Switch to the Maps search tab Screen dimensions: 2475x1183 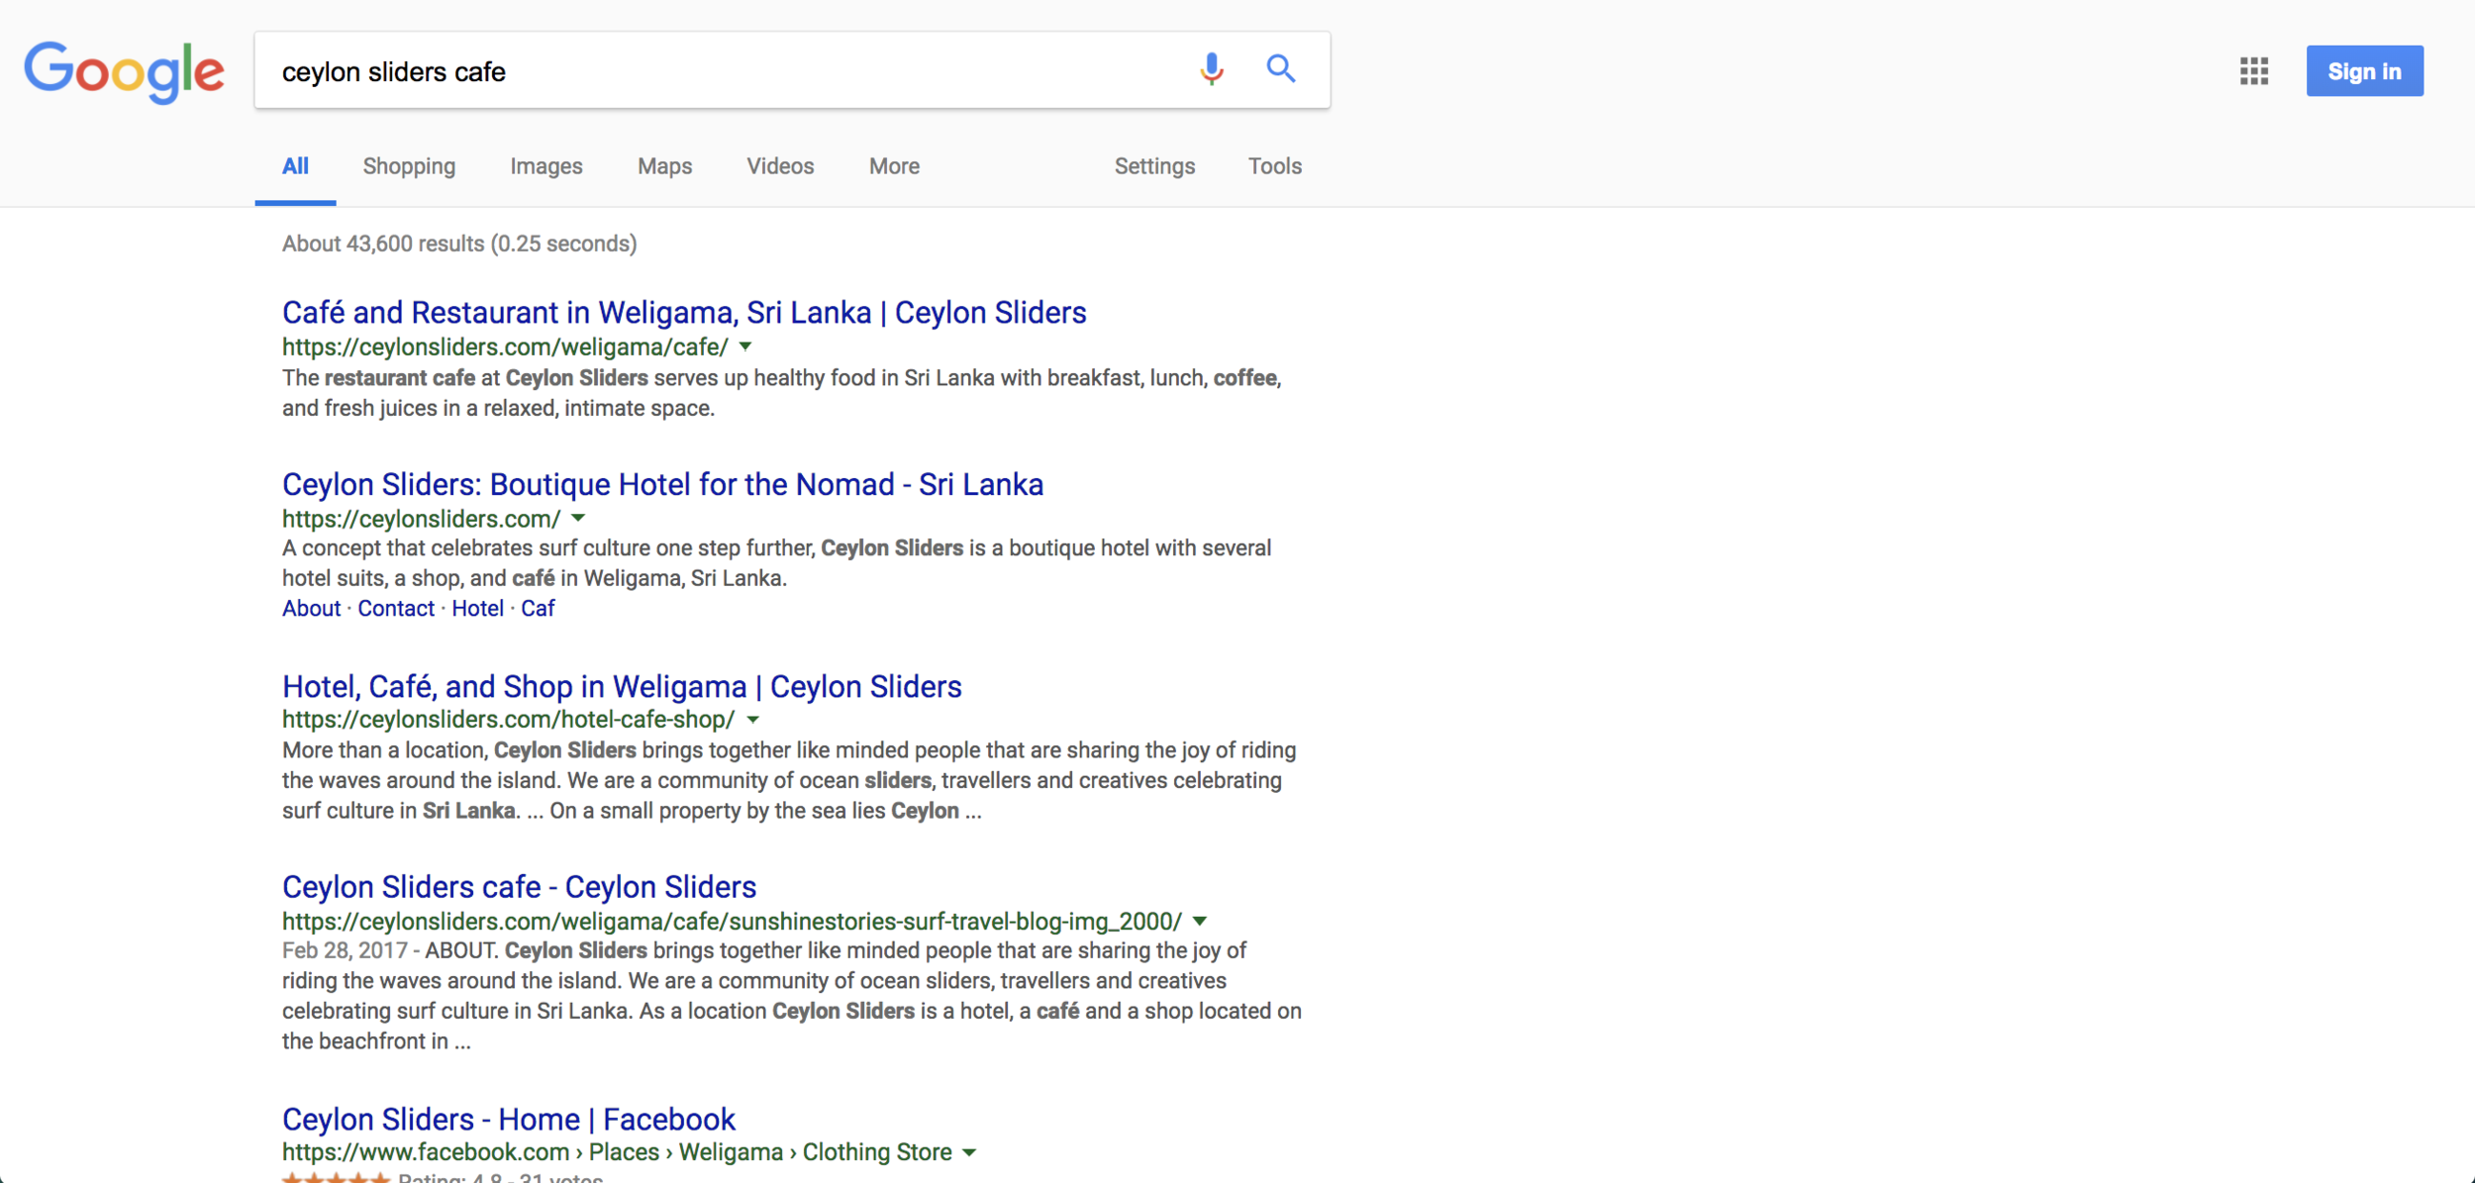(663, 166)
